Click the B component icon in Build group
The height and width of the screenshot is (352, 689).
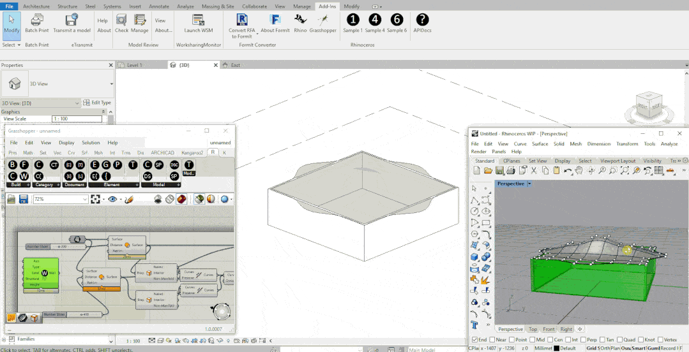point(13,165)
